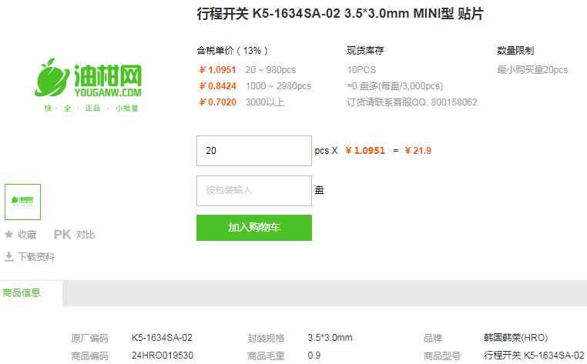Click the 10PCS stock quantity text
587x364 pixels.
click(361, 69)
